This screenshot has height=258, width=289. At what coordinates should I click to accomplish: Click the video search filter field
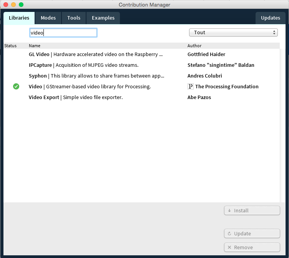click(x=63, y=33)
